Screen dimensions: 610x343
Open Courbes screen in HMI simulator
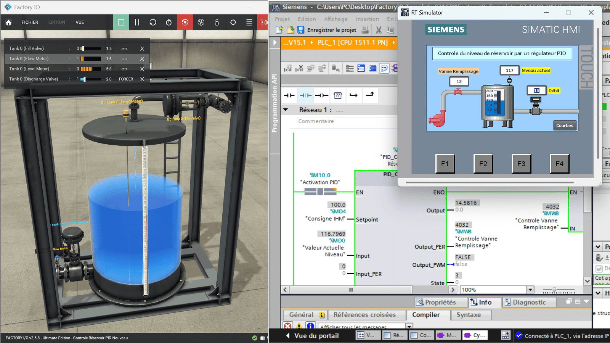(565, 126)
